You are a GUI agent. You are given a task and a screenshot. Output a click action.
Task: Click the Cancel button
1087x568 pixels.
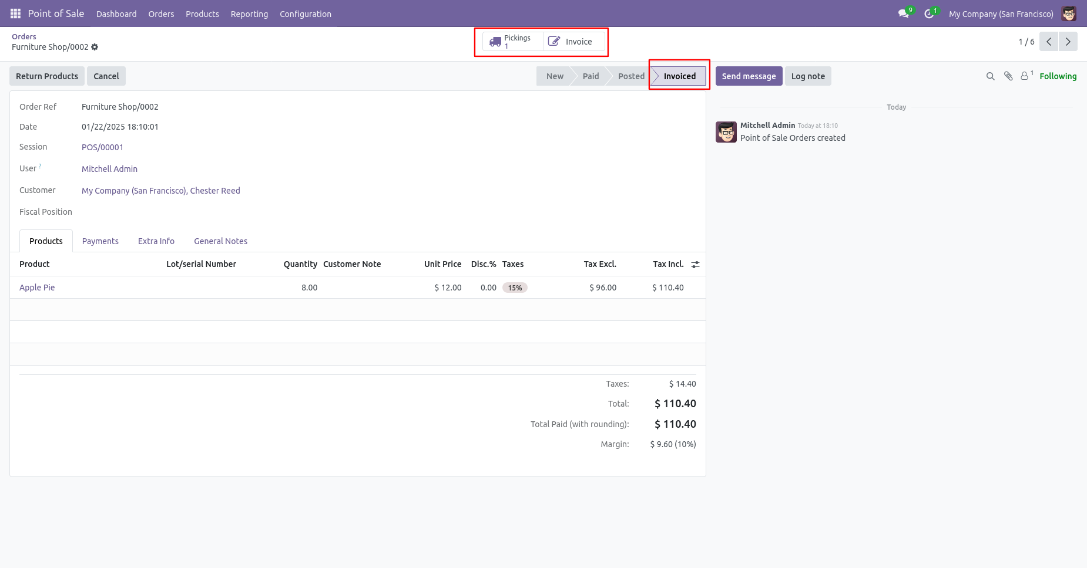coord(106,76)
